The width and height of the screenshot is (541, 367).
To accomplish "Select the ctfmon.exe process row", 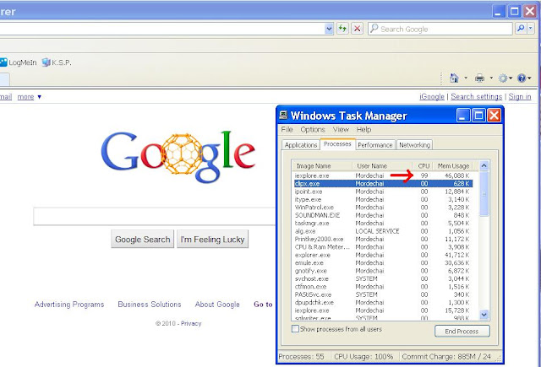I will [x=383, y=287].
